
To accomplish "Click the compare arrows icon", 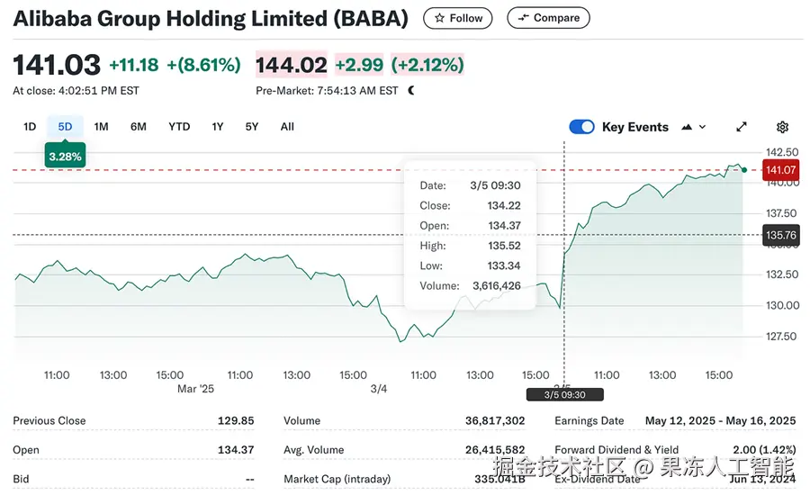I will tap(522, 18).
